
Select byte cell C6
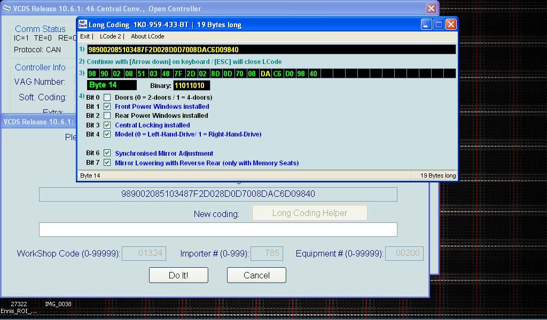click(x=277, y=74)
